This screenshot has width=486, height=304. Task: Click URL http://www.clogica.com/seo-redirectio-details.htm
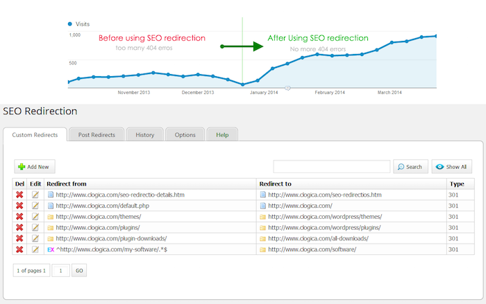point(120,195)
